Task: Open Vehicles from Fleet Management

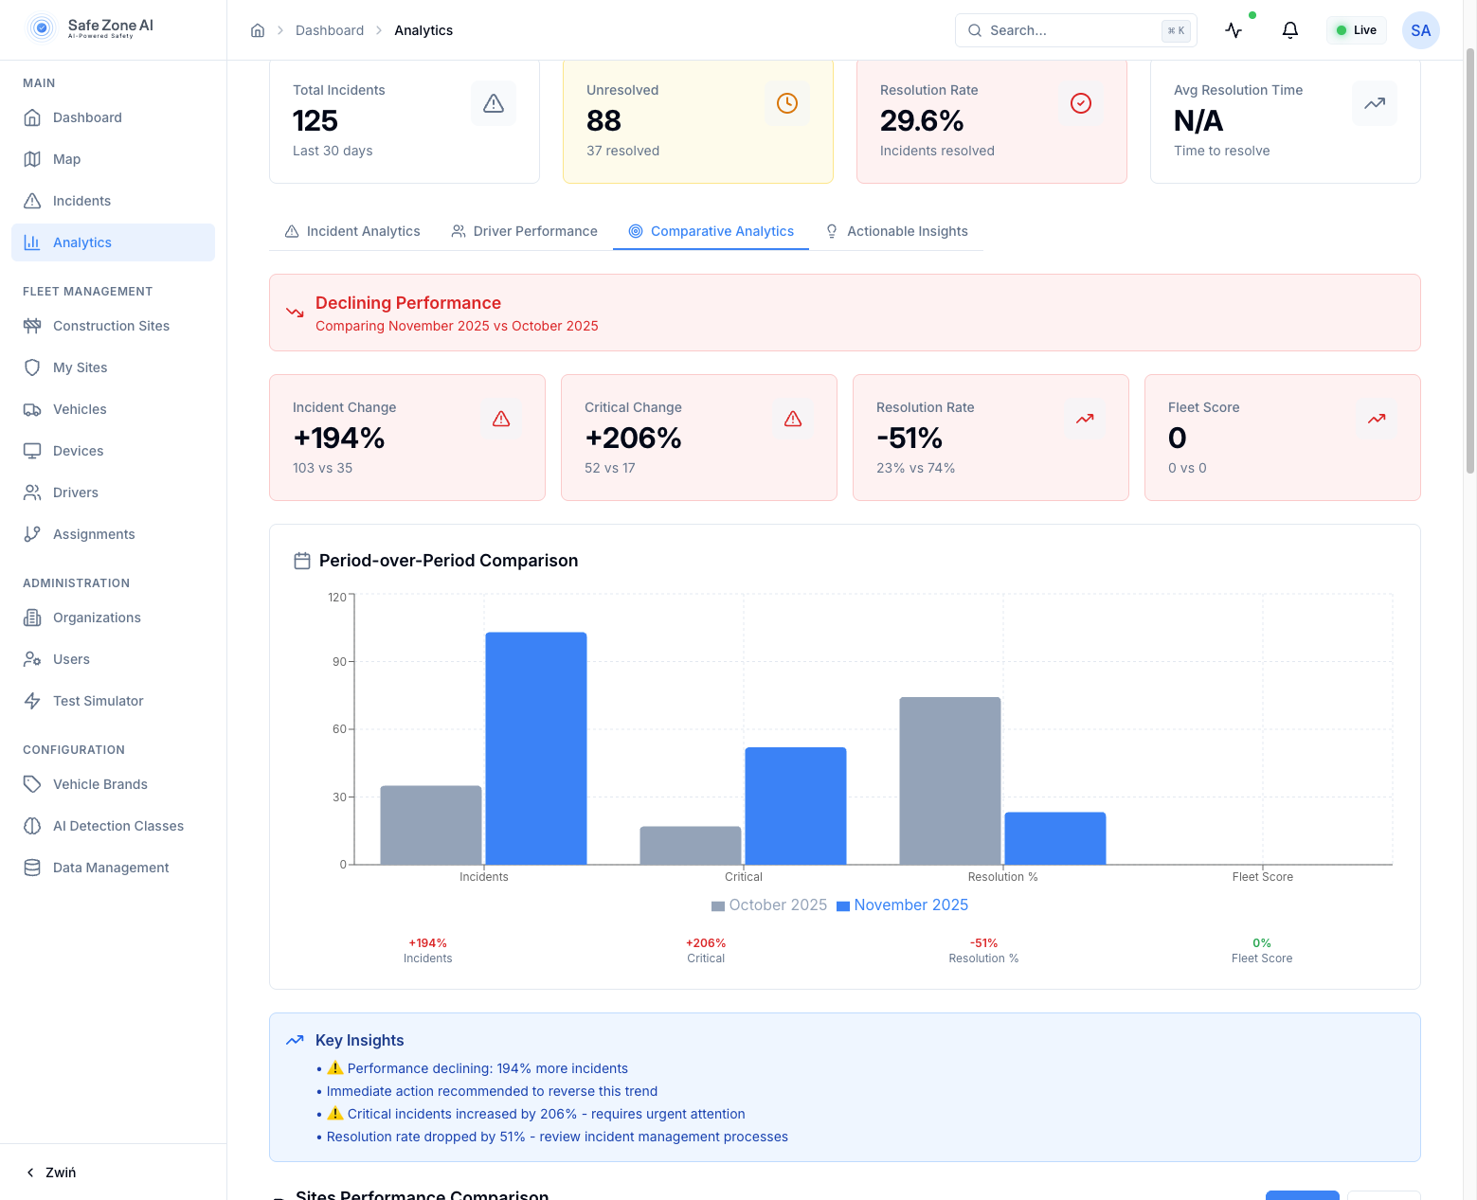Action: pos(80,409)
